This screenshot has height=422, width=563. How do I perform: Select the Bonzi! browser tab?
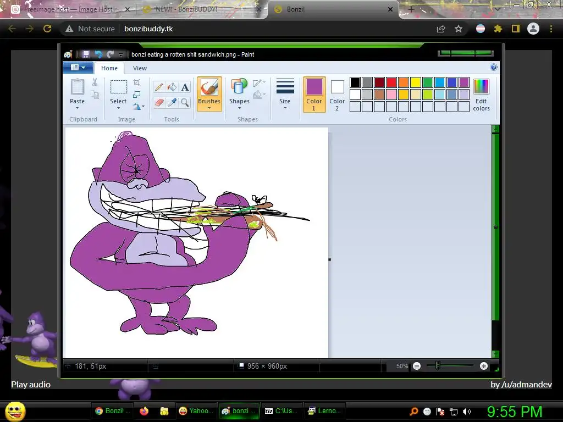click(x=333, y=9)
